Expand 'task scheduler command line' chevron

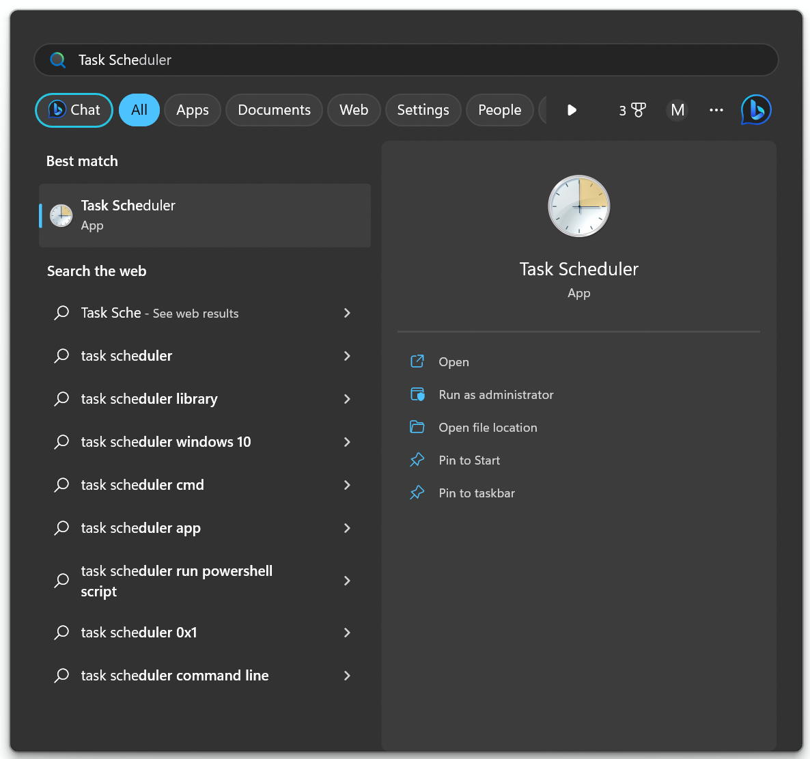[x=347, y=675]
